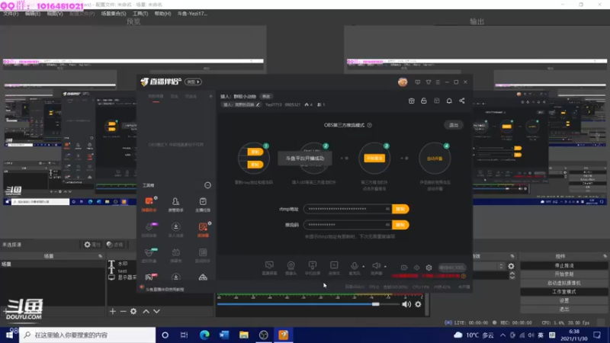Move source up in OBS sources

click(x=146, y=311)
